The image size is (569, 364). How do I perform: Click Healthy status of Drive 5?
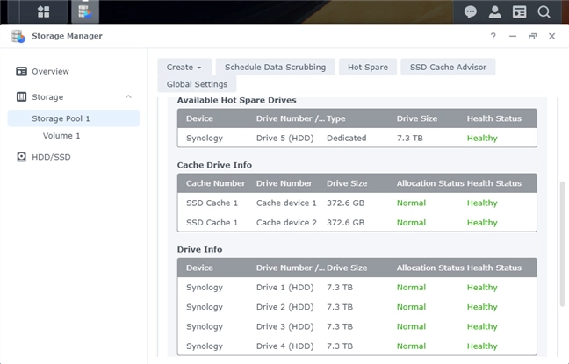point(482,138)
